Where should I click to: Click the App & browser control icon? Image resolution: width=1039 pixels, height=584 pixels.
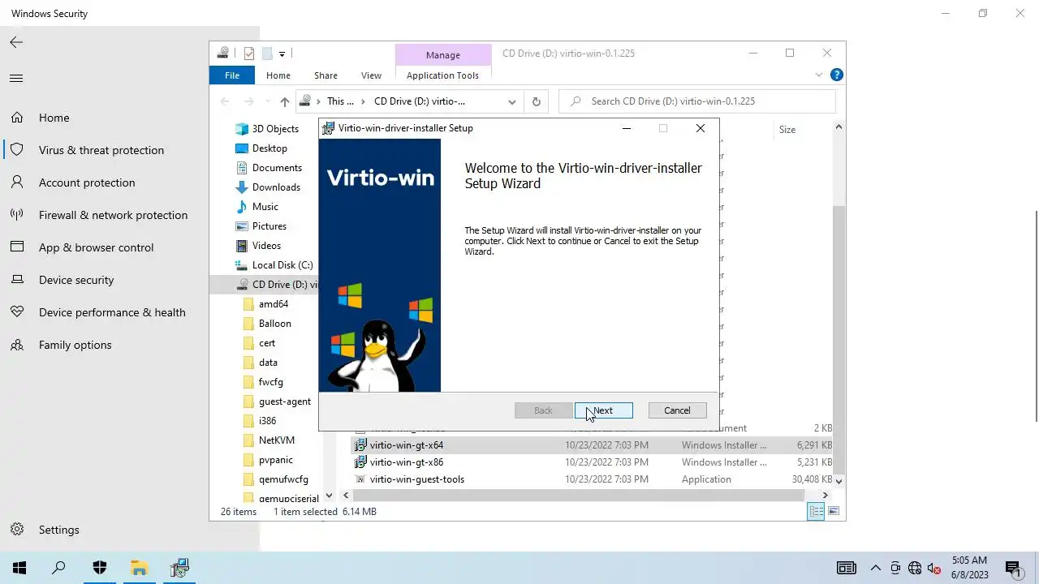(x=17, y=247)
